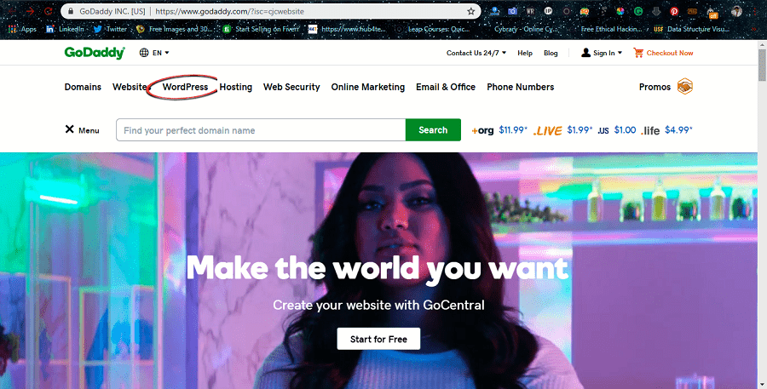The height and width of the screenshot is (389, 767).
Task: Open the Start Selling on Fiverr bookmark
Action: (x=262, y=29)
